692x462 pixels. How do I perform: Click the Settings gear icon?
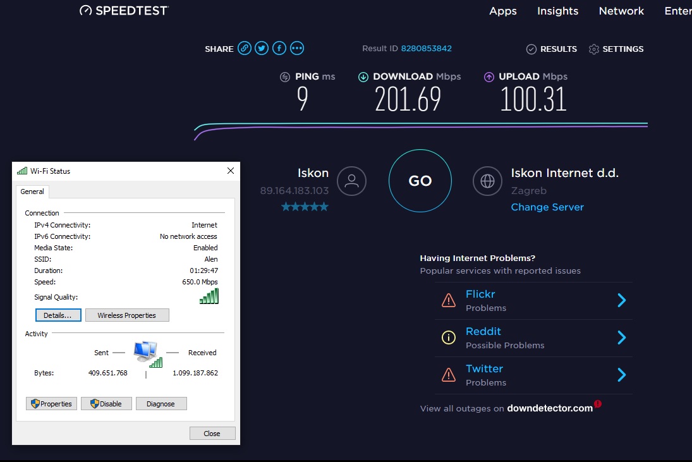click(x=594, y=49)
